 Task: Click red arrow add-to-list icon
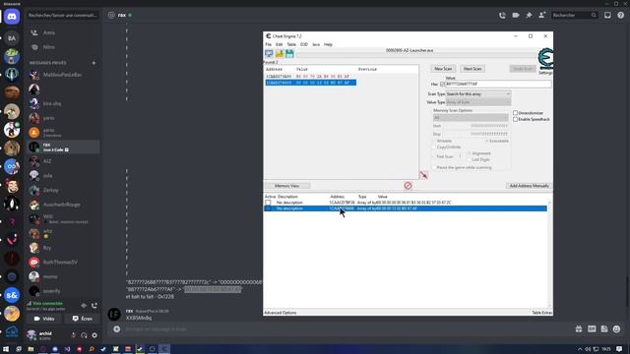click(423, 175)
